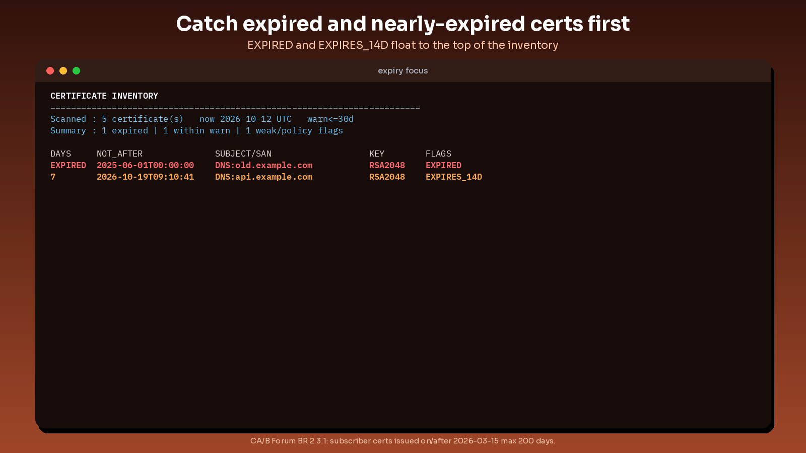Screen dimensions: 806x453
Task: Click the DAYS column header
Action: (x=60, y=154)
